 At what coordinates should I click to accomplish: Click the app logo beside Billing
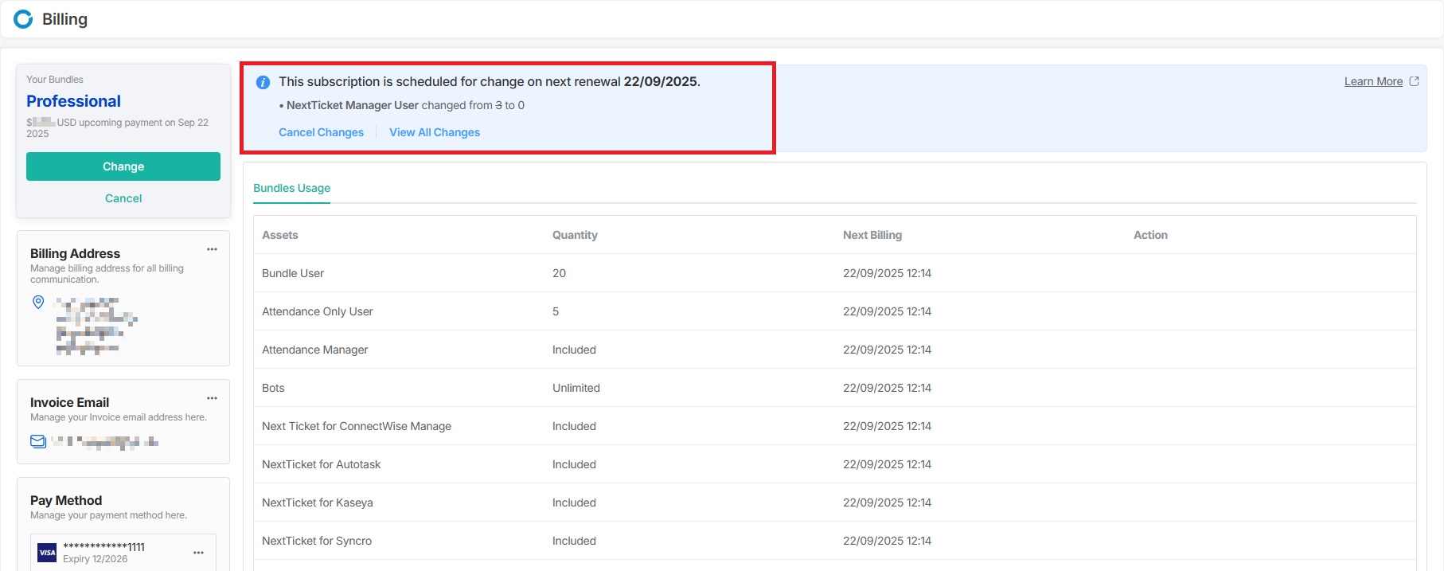click(x=24, y=19)
